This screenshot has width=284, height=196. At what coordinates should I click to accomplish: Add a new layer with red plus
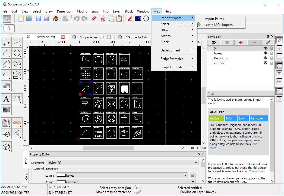pos(241,42)
